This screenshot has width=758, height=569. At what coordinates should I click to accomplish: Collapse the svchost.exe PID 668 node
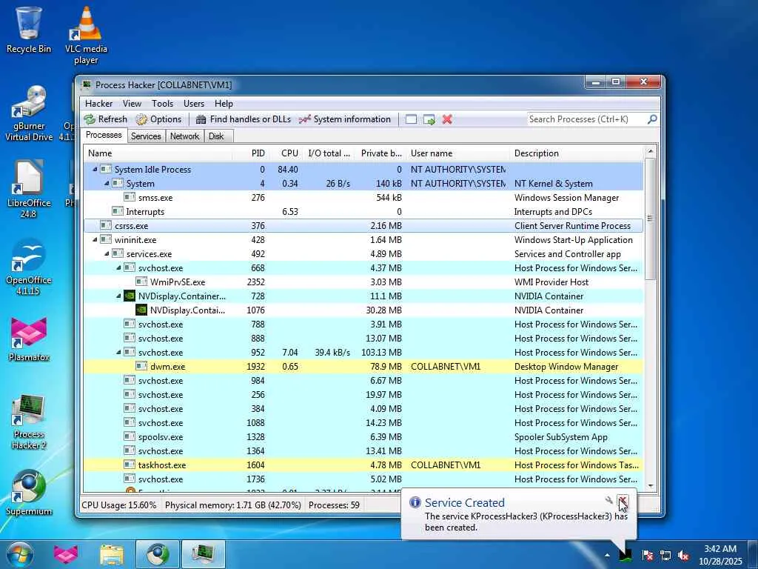(118, 267)
